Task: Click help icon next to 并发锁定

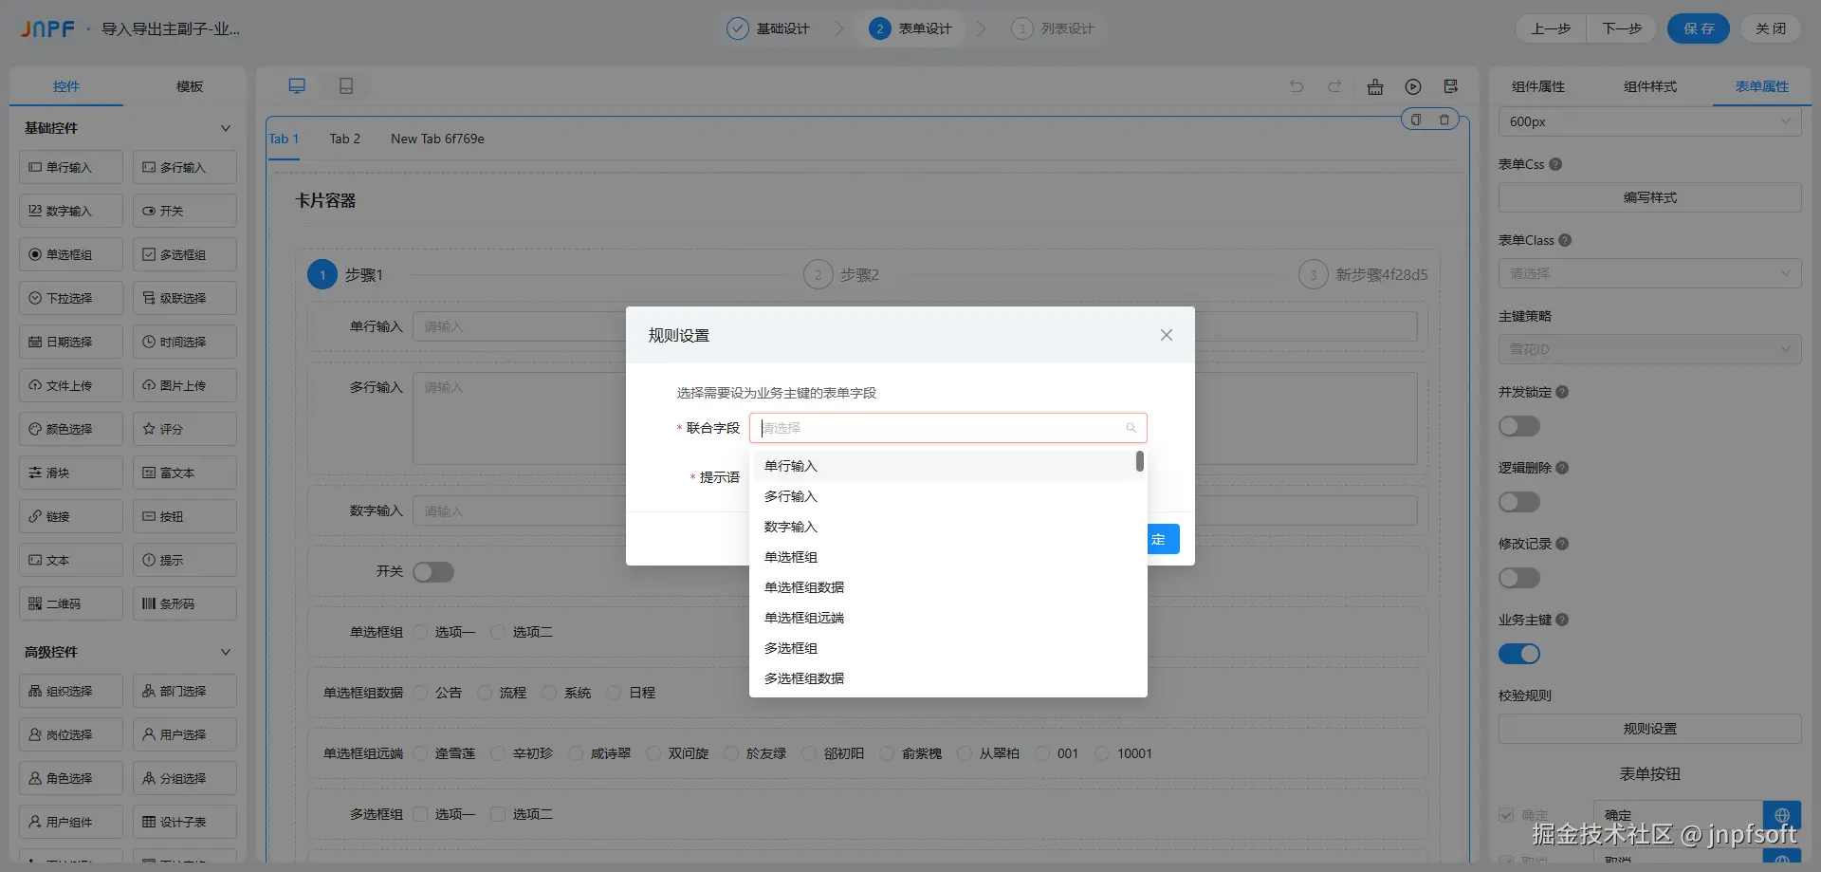Action: pyautogui.click(x=1562, y=392)
